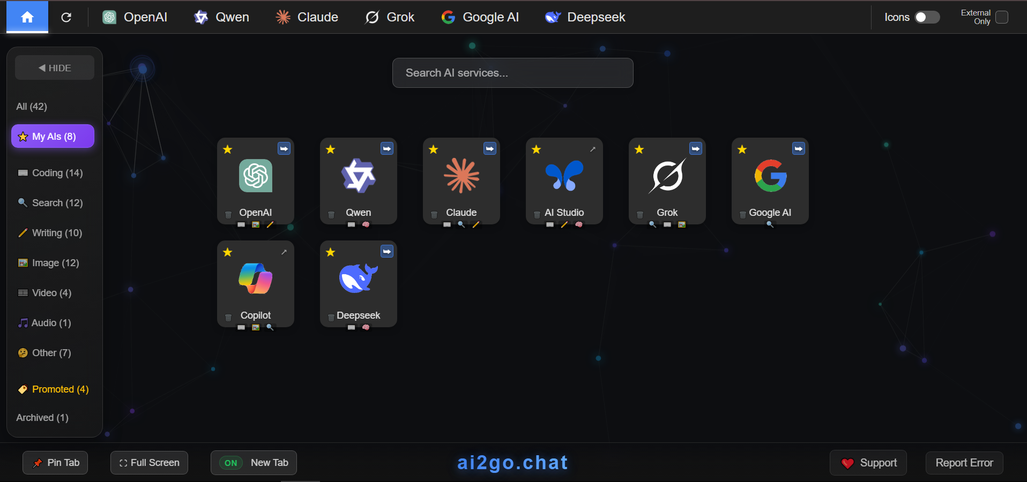Toggle the New Tab ON switch
Screen dimensions: 1027x482
[231, 463]
